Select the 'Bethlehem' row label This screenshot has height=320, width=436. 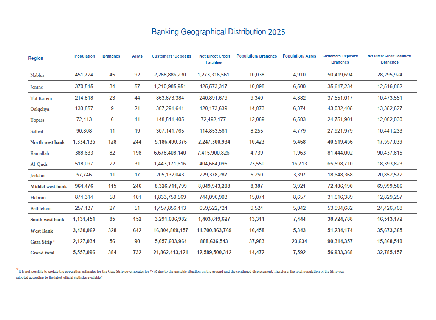tap(41, 208)
